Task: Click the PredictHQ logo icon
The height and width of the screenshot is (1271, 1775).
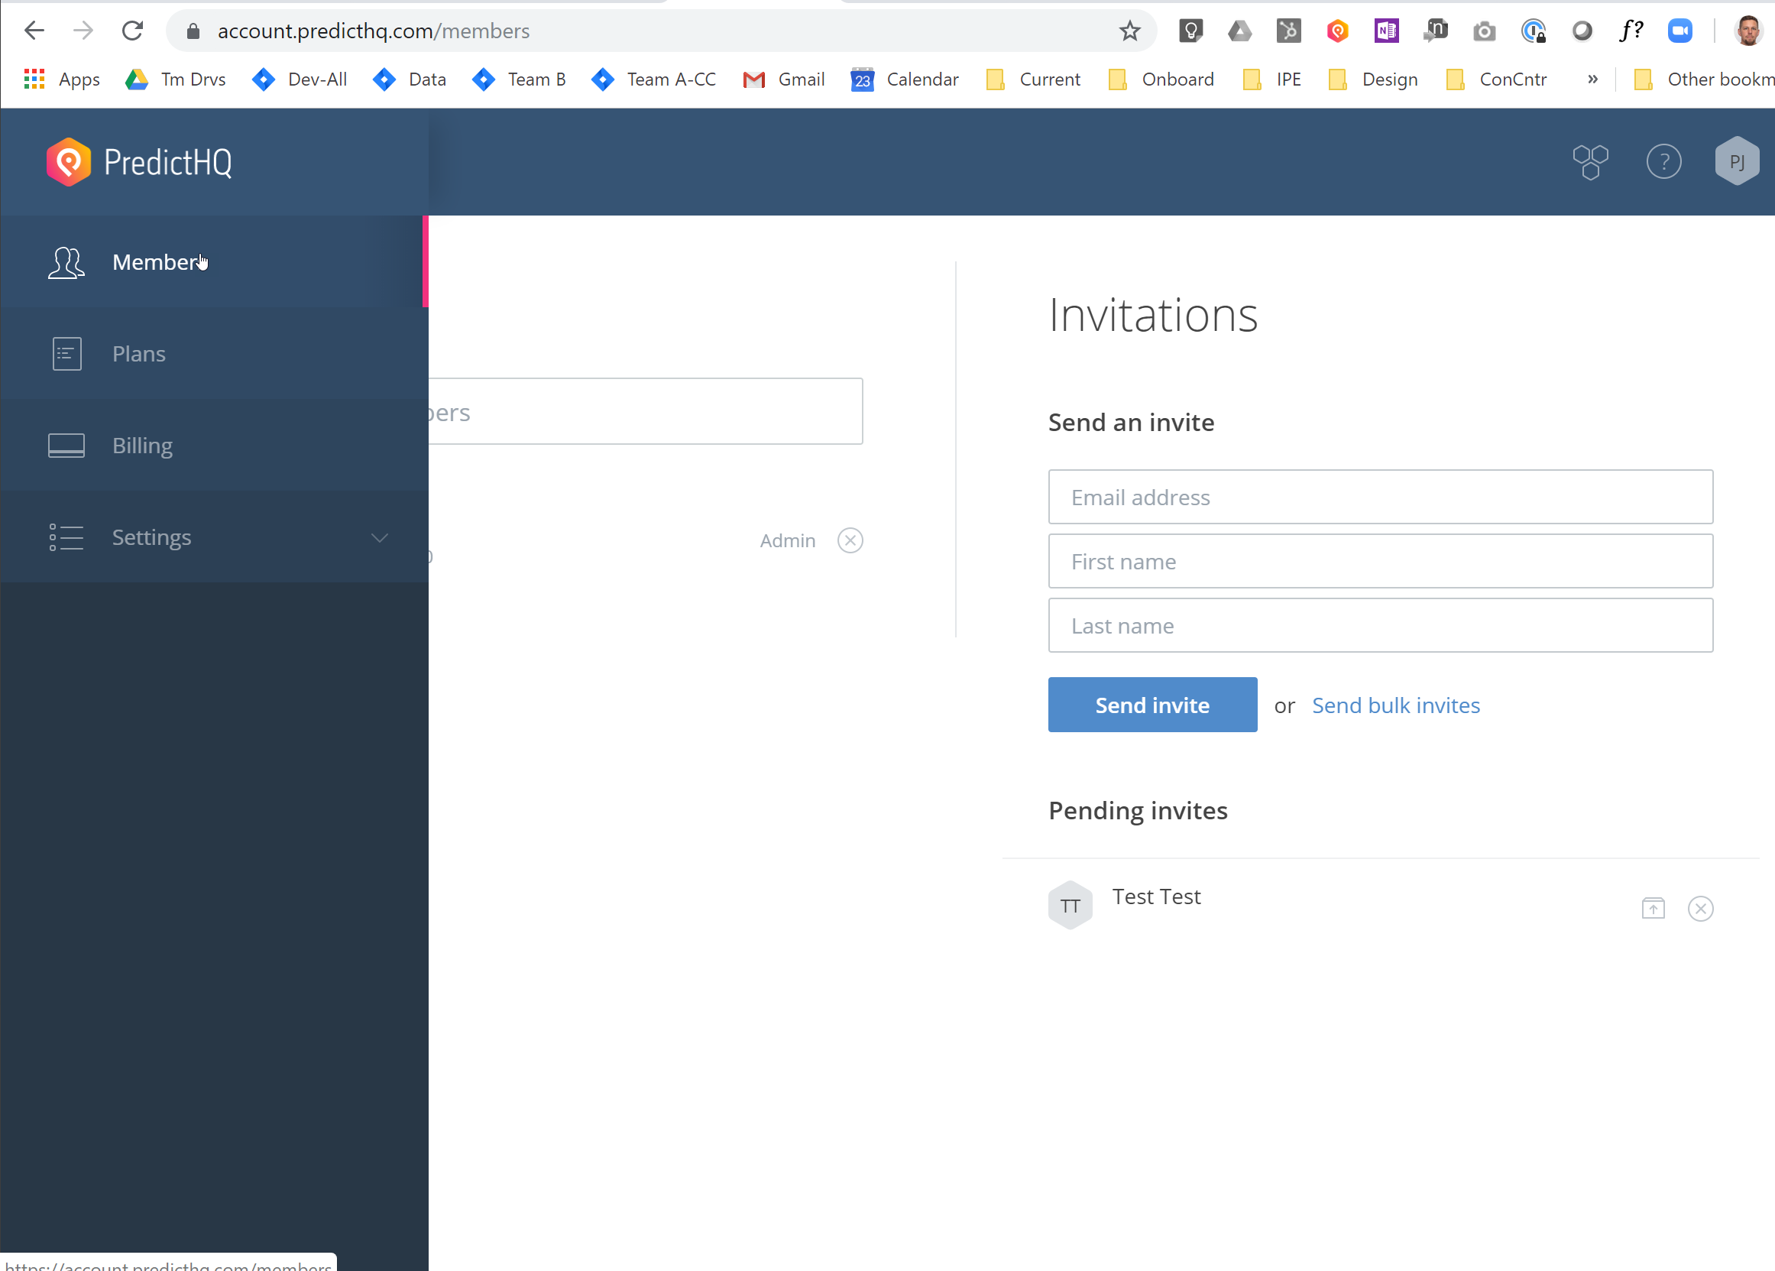Action: pos(69,162)
